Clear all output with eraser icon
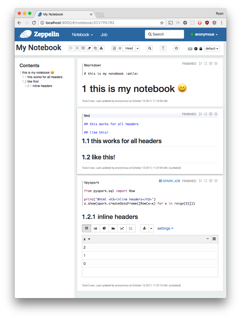The width and height of the screenshot is (241, 319). coord(89,48)
